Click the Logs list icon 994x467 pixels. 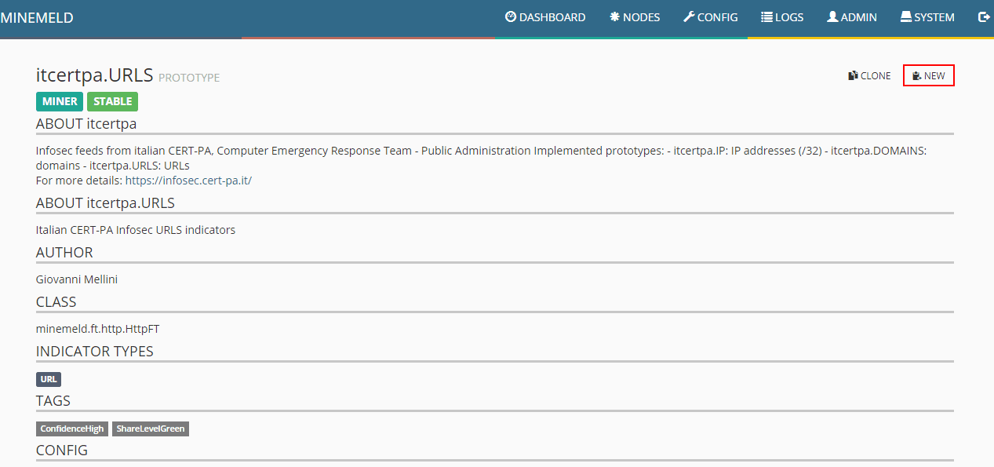tap(766, 17)
